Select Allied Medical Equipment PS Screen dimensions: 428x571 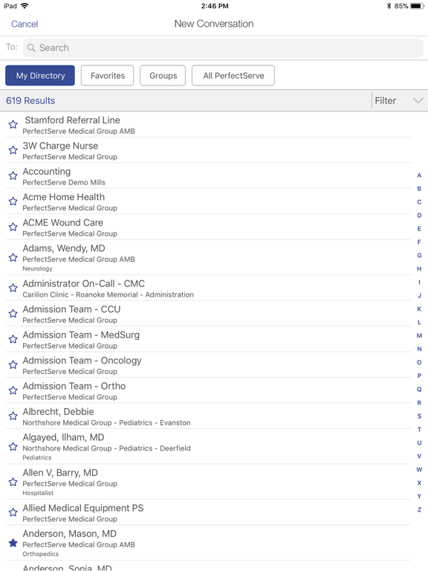[208, 512]
